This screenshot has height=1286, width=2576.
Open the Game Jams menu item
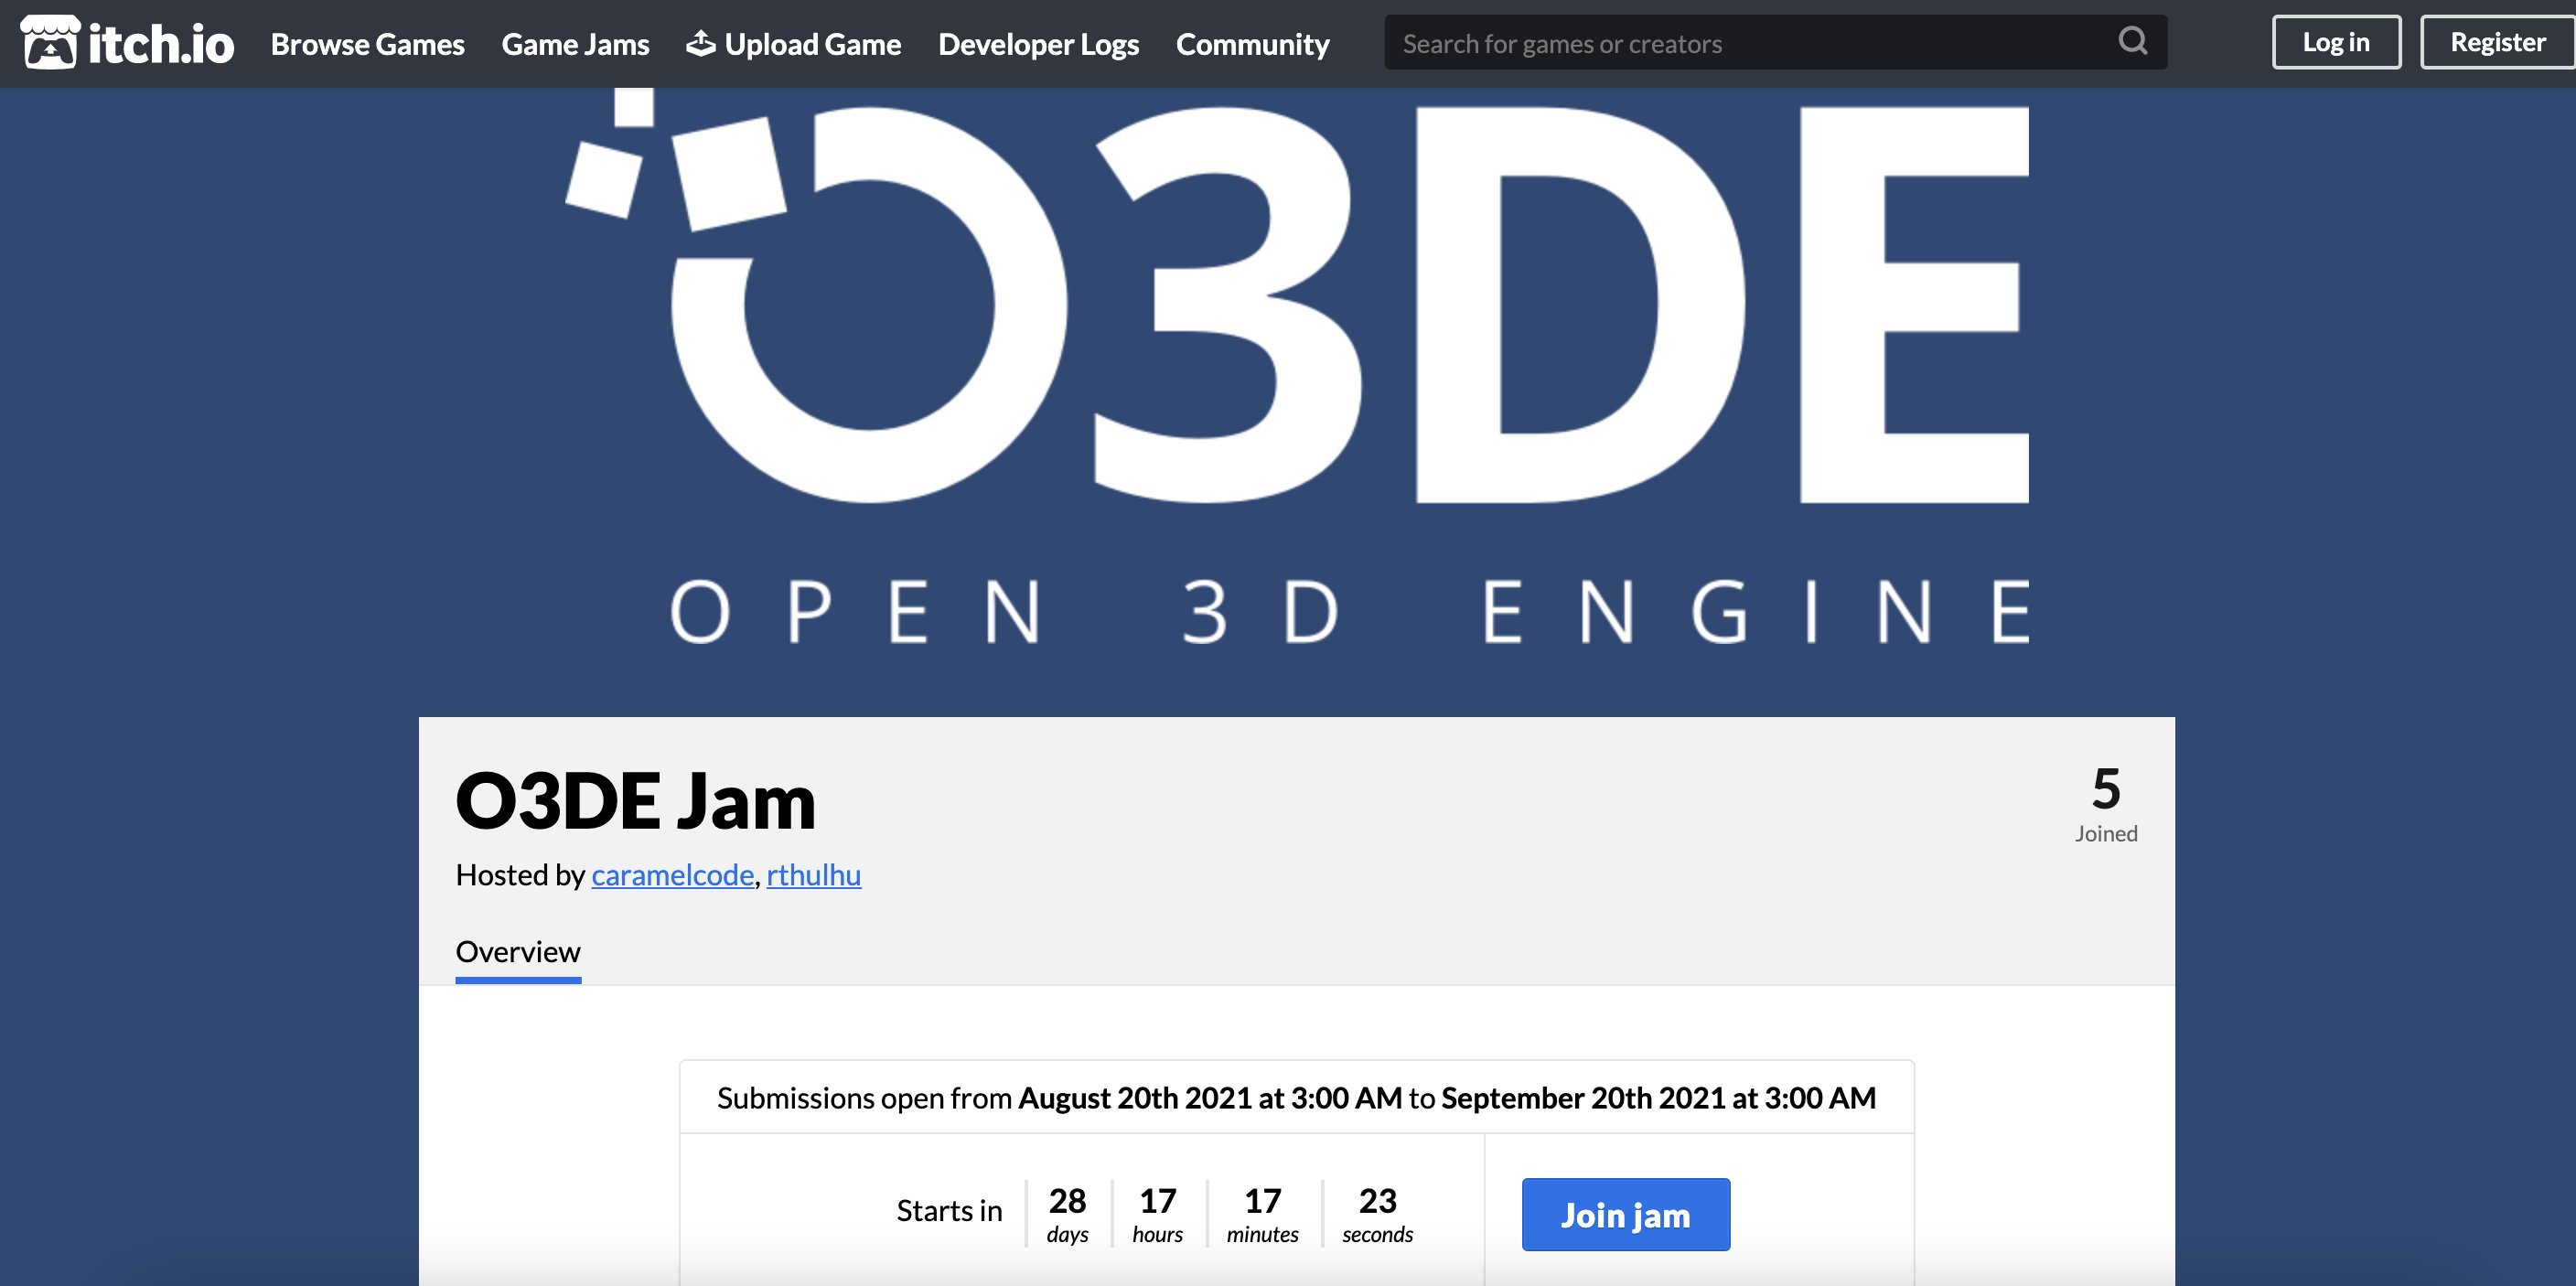575,44
